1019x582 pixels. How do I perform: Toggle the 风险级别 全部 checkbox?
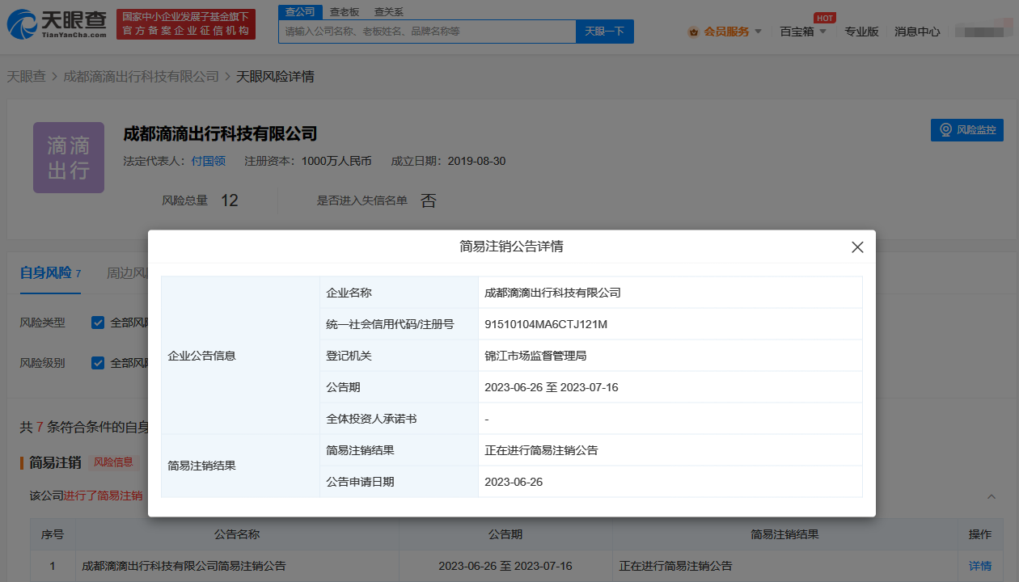coord(98,363)
